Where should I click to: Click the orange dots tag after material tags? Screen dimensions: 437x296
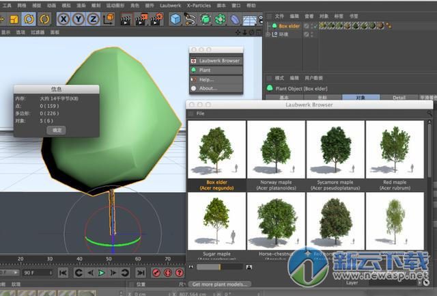pos(389,26)
